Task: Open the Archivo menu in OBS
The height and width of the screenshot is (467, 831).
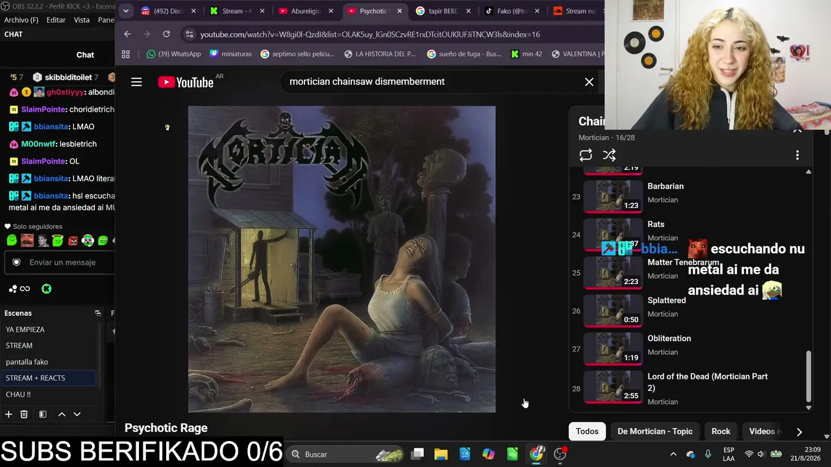Action: pyautogui.click(x=21, y=20)
